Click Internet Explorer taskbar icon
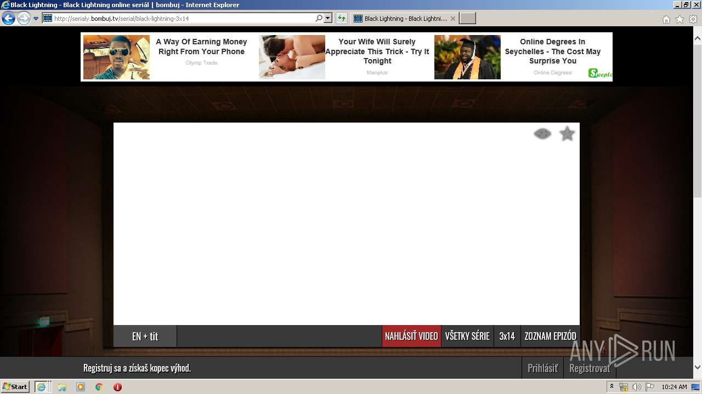Image resolution: width=702 pixels, height=394 pixels. 43,386
